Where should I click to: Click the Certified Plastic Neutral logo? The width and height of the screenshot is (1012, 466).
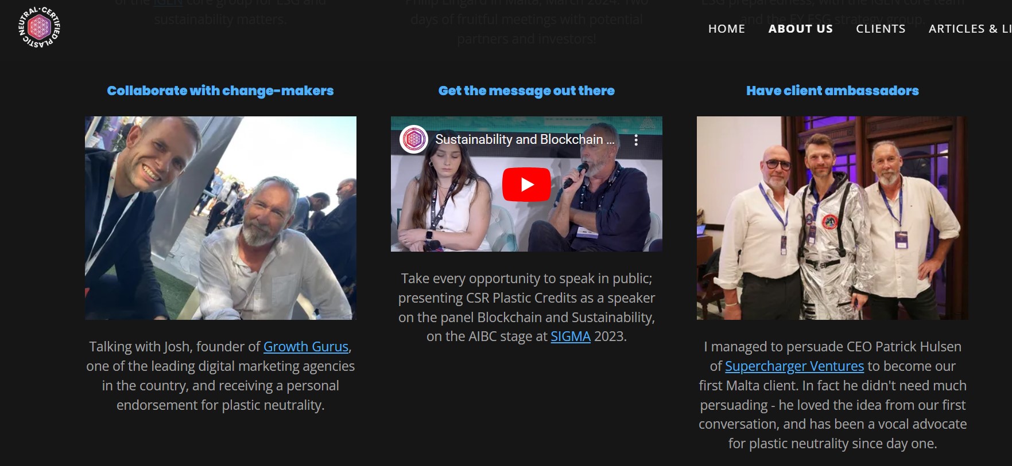[39, 27]
